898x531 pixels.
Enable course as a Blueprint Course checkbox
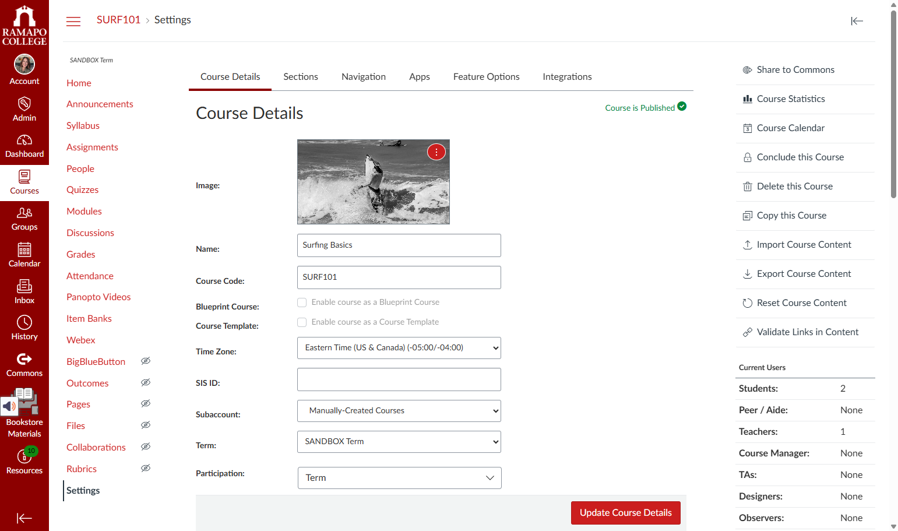coord(302,303)
